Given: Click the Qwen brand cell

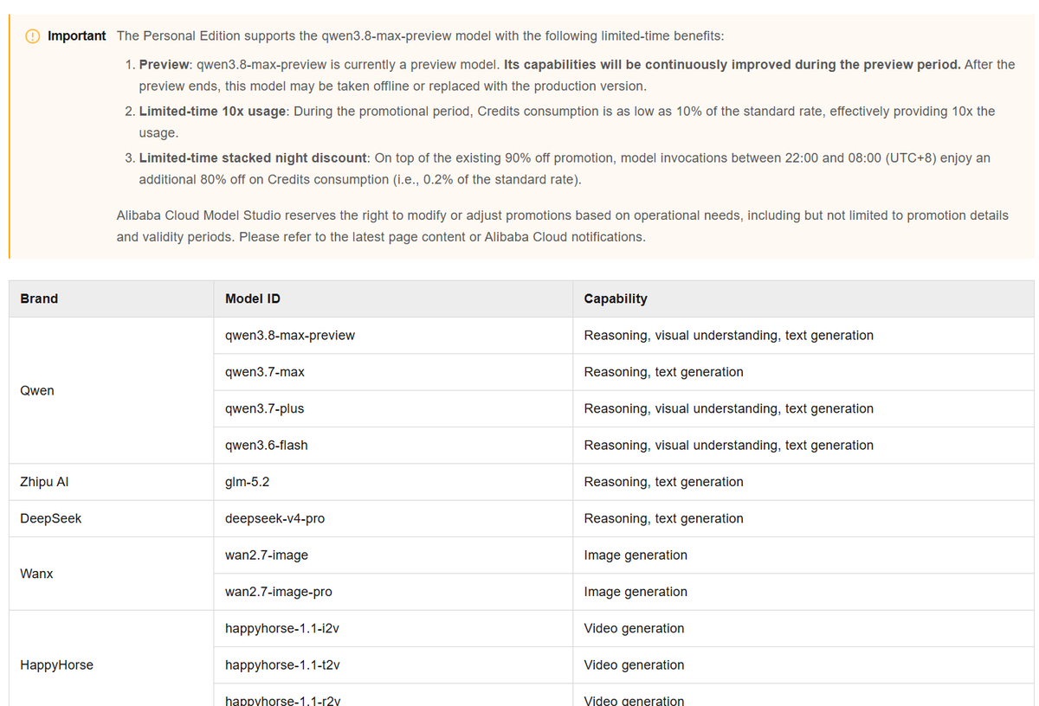Looking at the screenshot, I should click(x=111, y=390).
